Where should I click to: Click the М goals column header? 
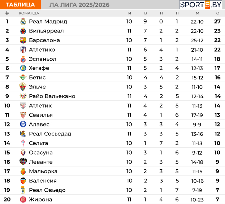pyautogui.click(x=197, y=13)
